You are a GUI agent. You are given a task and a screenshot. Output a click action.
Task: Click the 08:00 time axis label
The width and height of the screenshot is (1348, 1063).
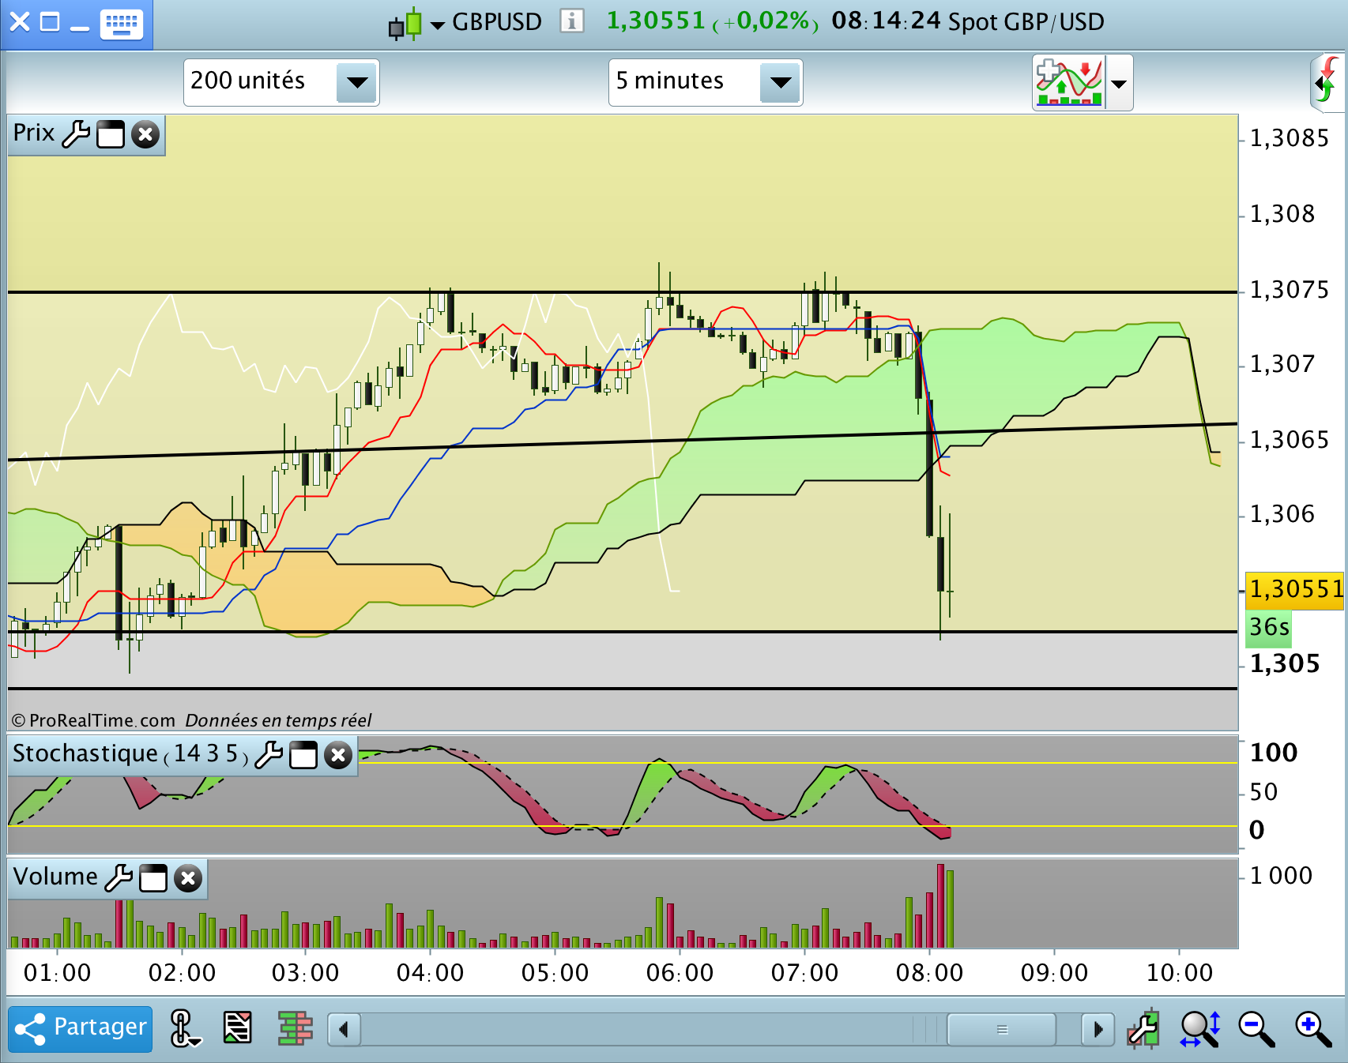(929, 973)
